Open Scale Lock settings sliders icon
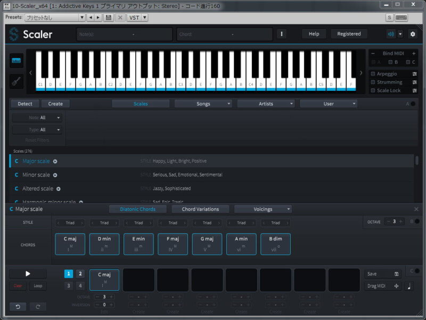 click(x=415, y=90)
